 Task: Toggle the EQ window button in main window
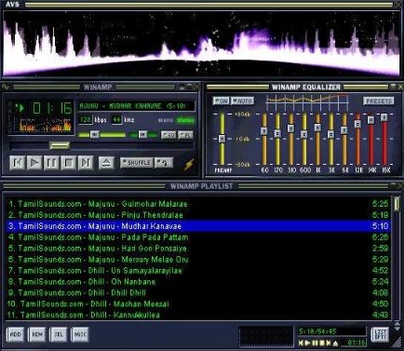[x=168, y=135]
